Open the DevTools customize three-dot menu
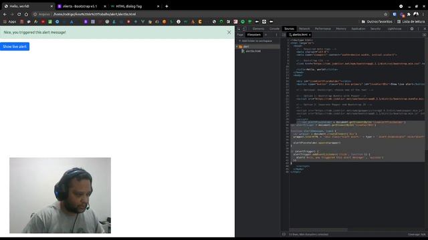428x240 pixels. (418, 29)
